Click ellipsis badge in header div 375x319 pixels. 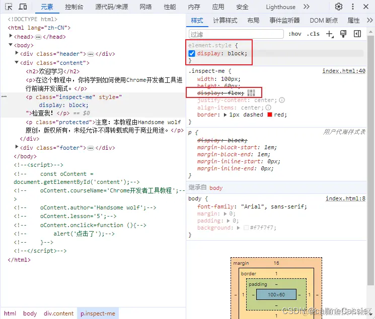(91, 54)
